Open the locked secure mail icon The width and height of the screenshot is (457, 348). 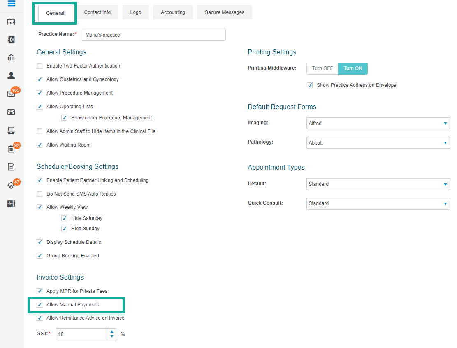click(x=11, y=112)
